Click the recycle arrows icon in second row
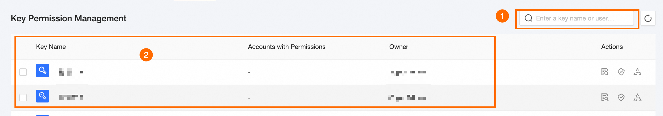Viewport: 663px width, 116px height. tap(637, 97)
